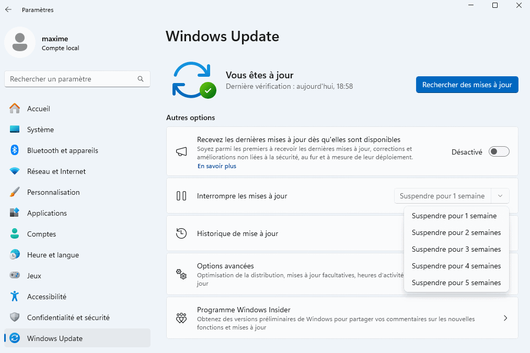Click the Accueil home icon

(15, 109)
